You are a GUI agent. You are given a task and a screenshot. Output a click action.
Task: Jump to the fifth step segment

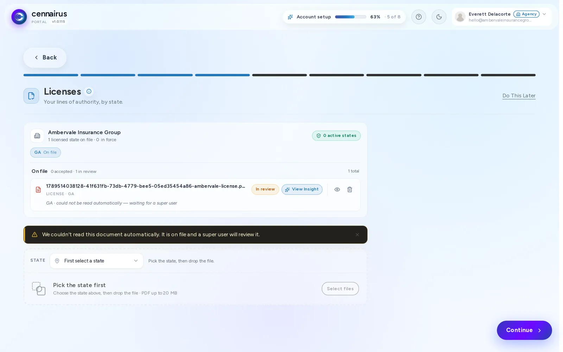pos(279,75)
